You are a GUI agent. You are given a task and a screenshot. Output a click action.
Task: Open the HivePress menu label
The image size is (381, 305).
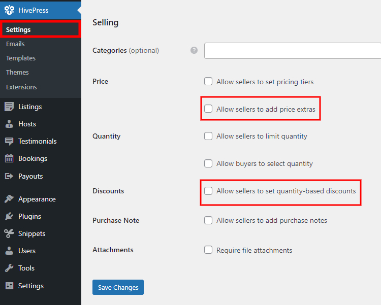pos(34,10)
